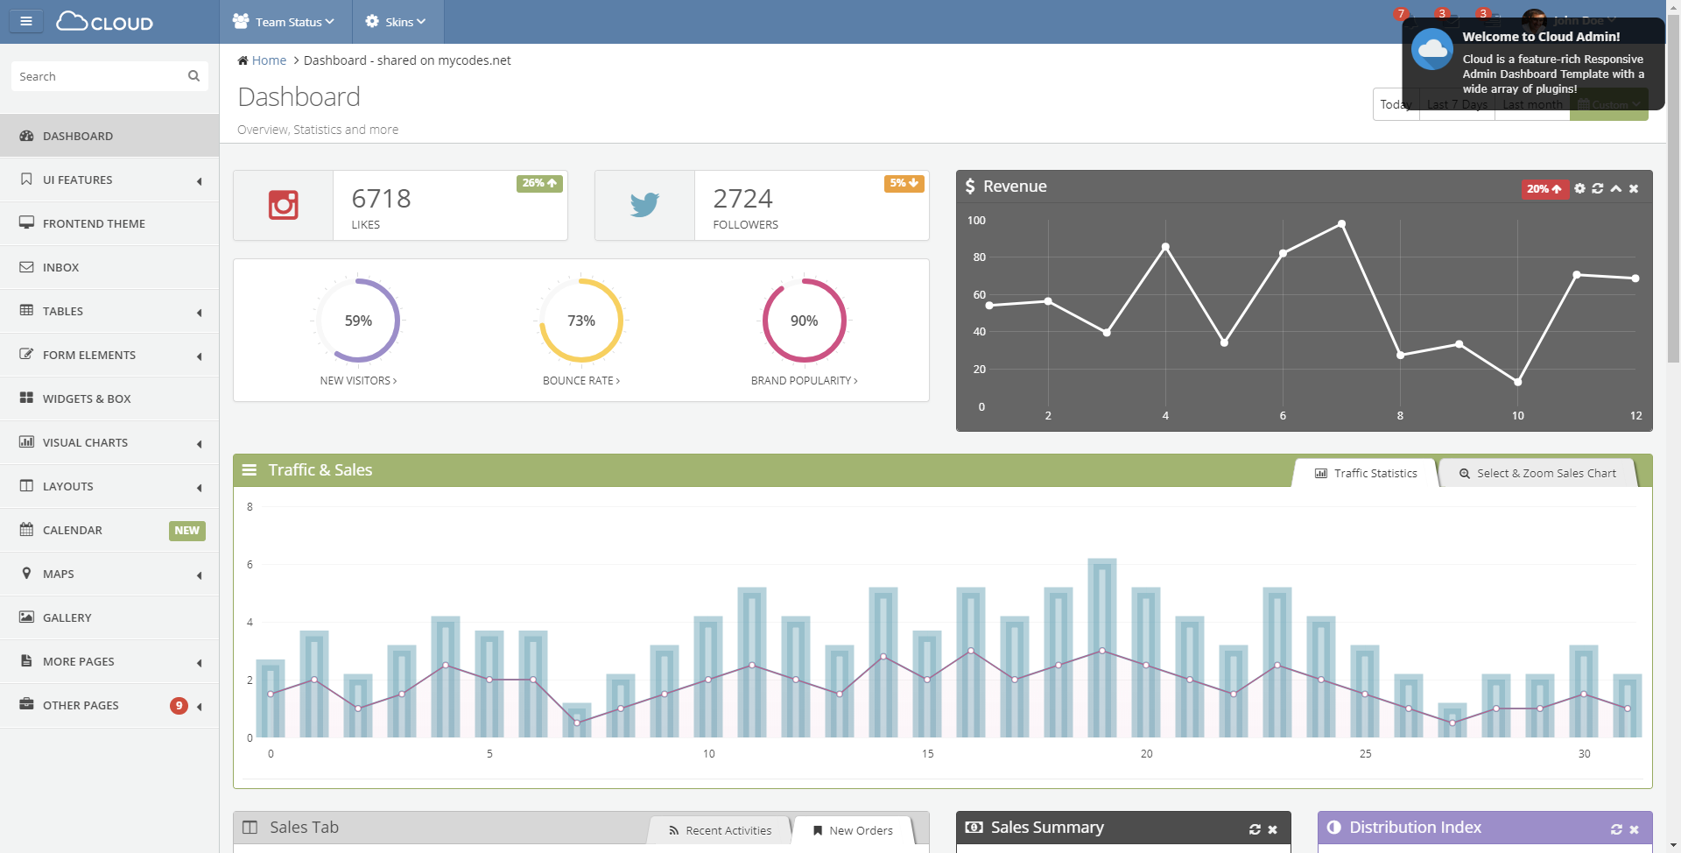Click the Twitter bird icon tile
Screen dimensions: 1681x853
(x=644, y=205)
